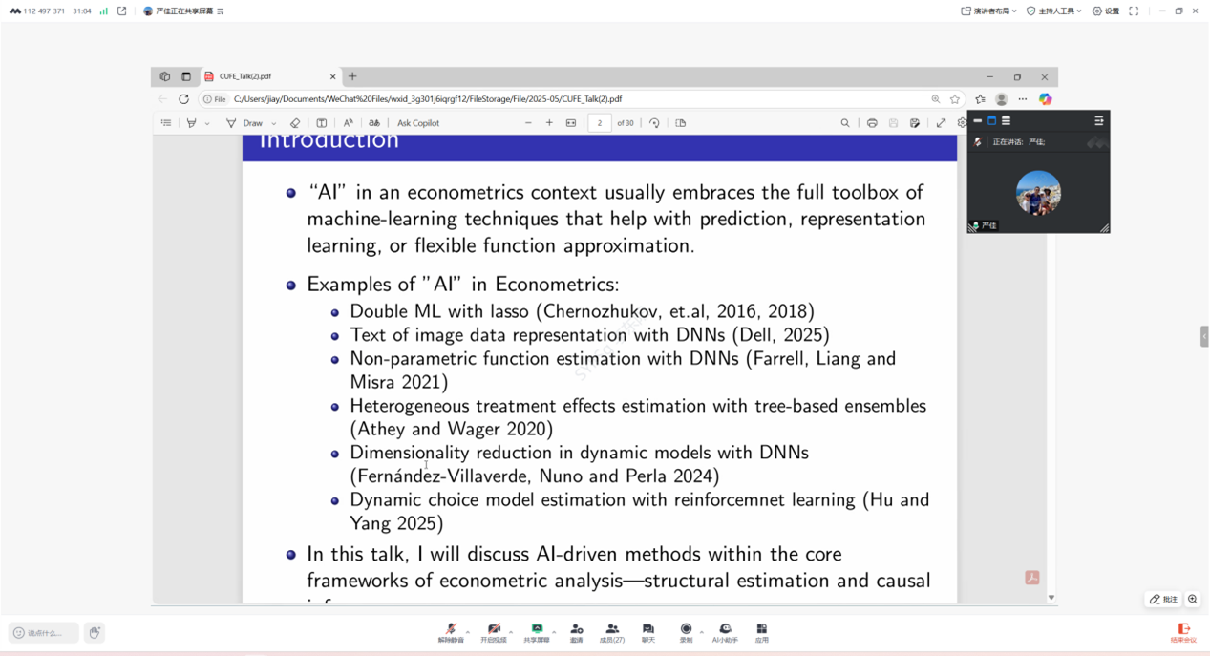Open the favorites list icon
Image resolution: width=1210 pixels, height=656 pixels.
click(980, 99)
